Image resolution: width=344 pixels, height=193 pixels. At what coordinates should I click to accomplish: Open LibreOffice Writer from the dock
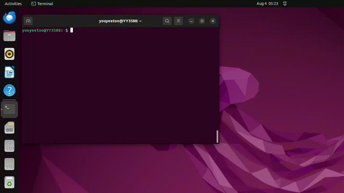tap(9, 72)
